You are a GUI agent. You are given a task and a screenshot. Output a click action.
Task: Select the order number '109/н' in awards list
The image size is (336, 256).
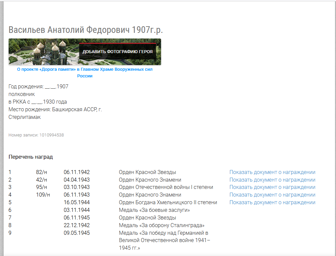click(x=43, y=195)
